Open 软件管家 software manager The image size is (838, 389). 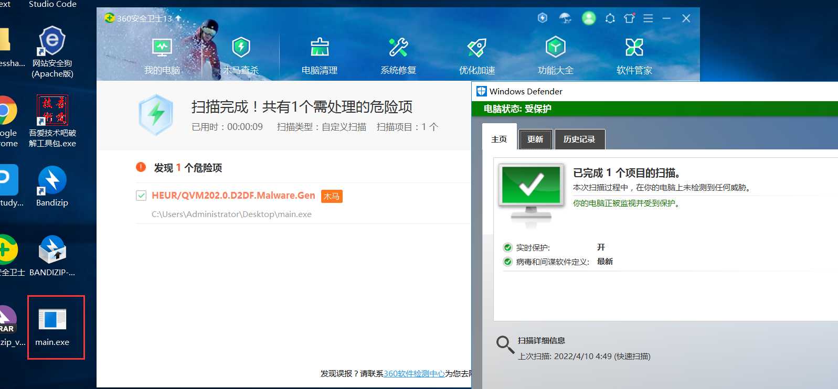click(634, 56)
